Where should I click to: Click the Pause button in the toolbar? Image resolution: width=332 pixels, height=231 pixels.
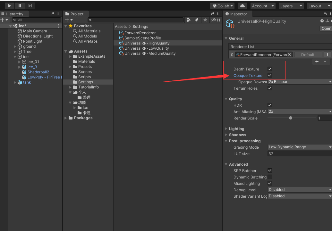pyautogui.click(x=20, y=6)
